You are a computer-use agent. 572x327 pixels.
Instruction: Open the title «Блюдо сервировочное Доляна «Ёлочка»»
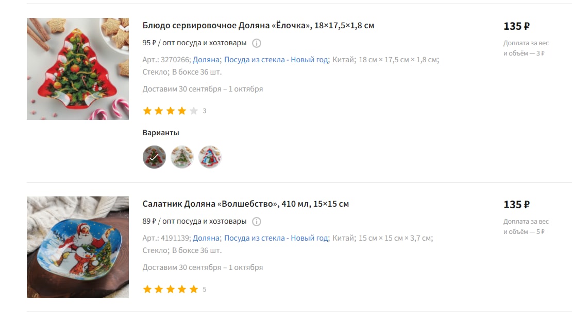pos(258,26)
